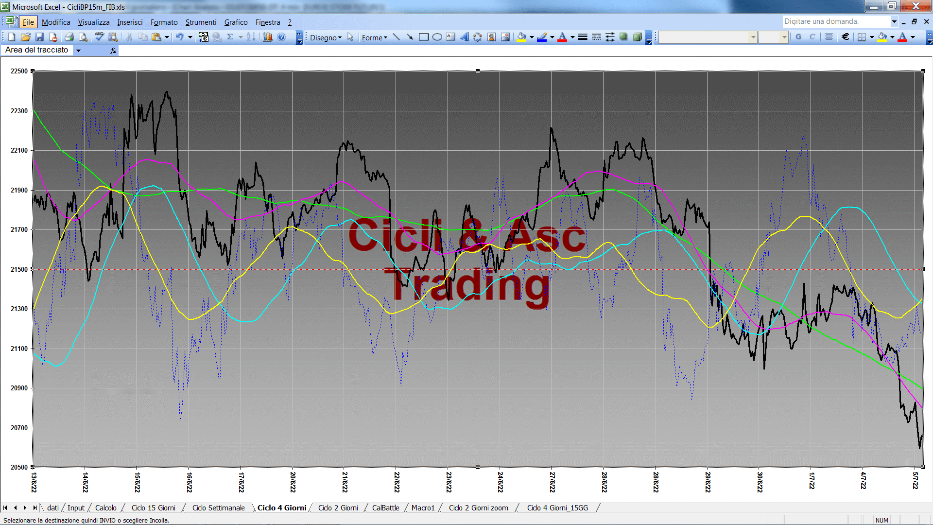
Task: Select the Arrow drawing tool
Action: point(410,37)
